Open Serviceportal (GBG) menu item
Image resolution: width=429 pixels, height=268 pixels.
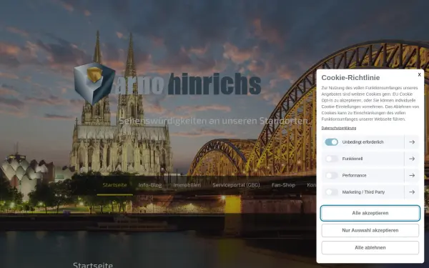pos(236,185)
